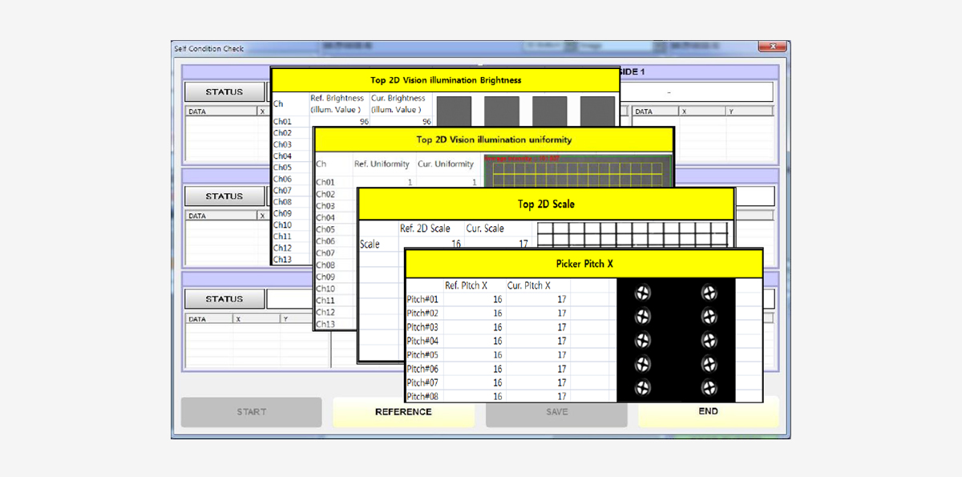This screenshot has width=962, height=477.
Task: Select the Pitch#05 row label
Action: (422, 354)
